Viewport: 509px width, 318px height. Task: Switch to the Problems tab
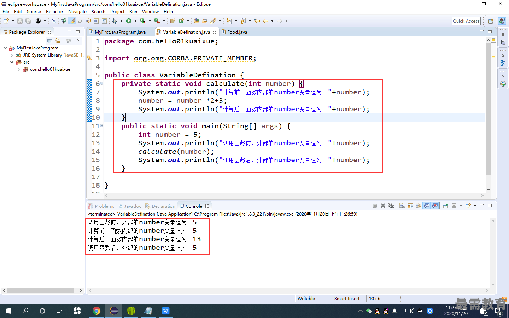tap(101, 206)
